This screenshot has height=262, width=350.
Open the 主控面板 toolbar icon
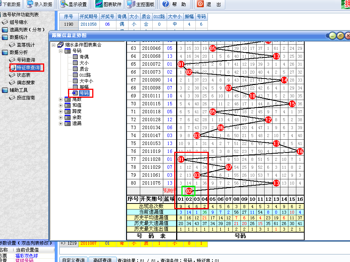pyautogui.click(x=141, y=5)
